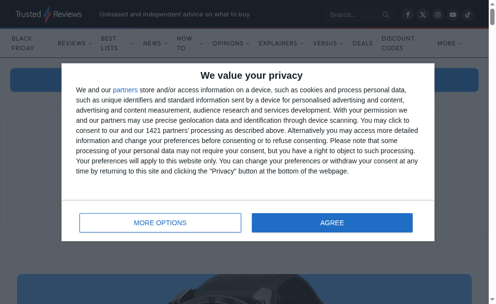Screen dimensions: 496x304
Task: Follow the partners link
Action: pos(125,90)
